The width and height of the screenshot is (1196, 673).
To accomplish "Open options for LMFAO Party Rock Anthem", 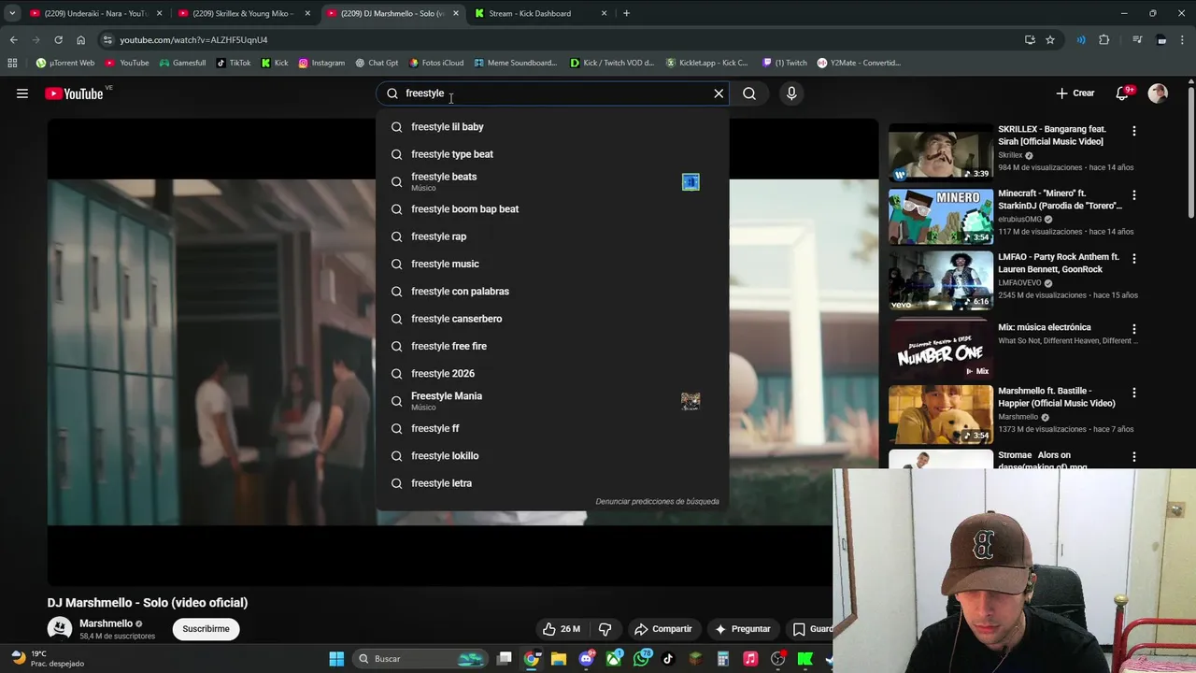I will 1134,259.
